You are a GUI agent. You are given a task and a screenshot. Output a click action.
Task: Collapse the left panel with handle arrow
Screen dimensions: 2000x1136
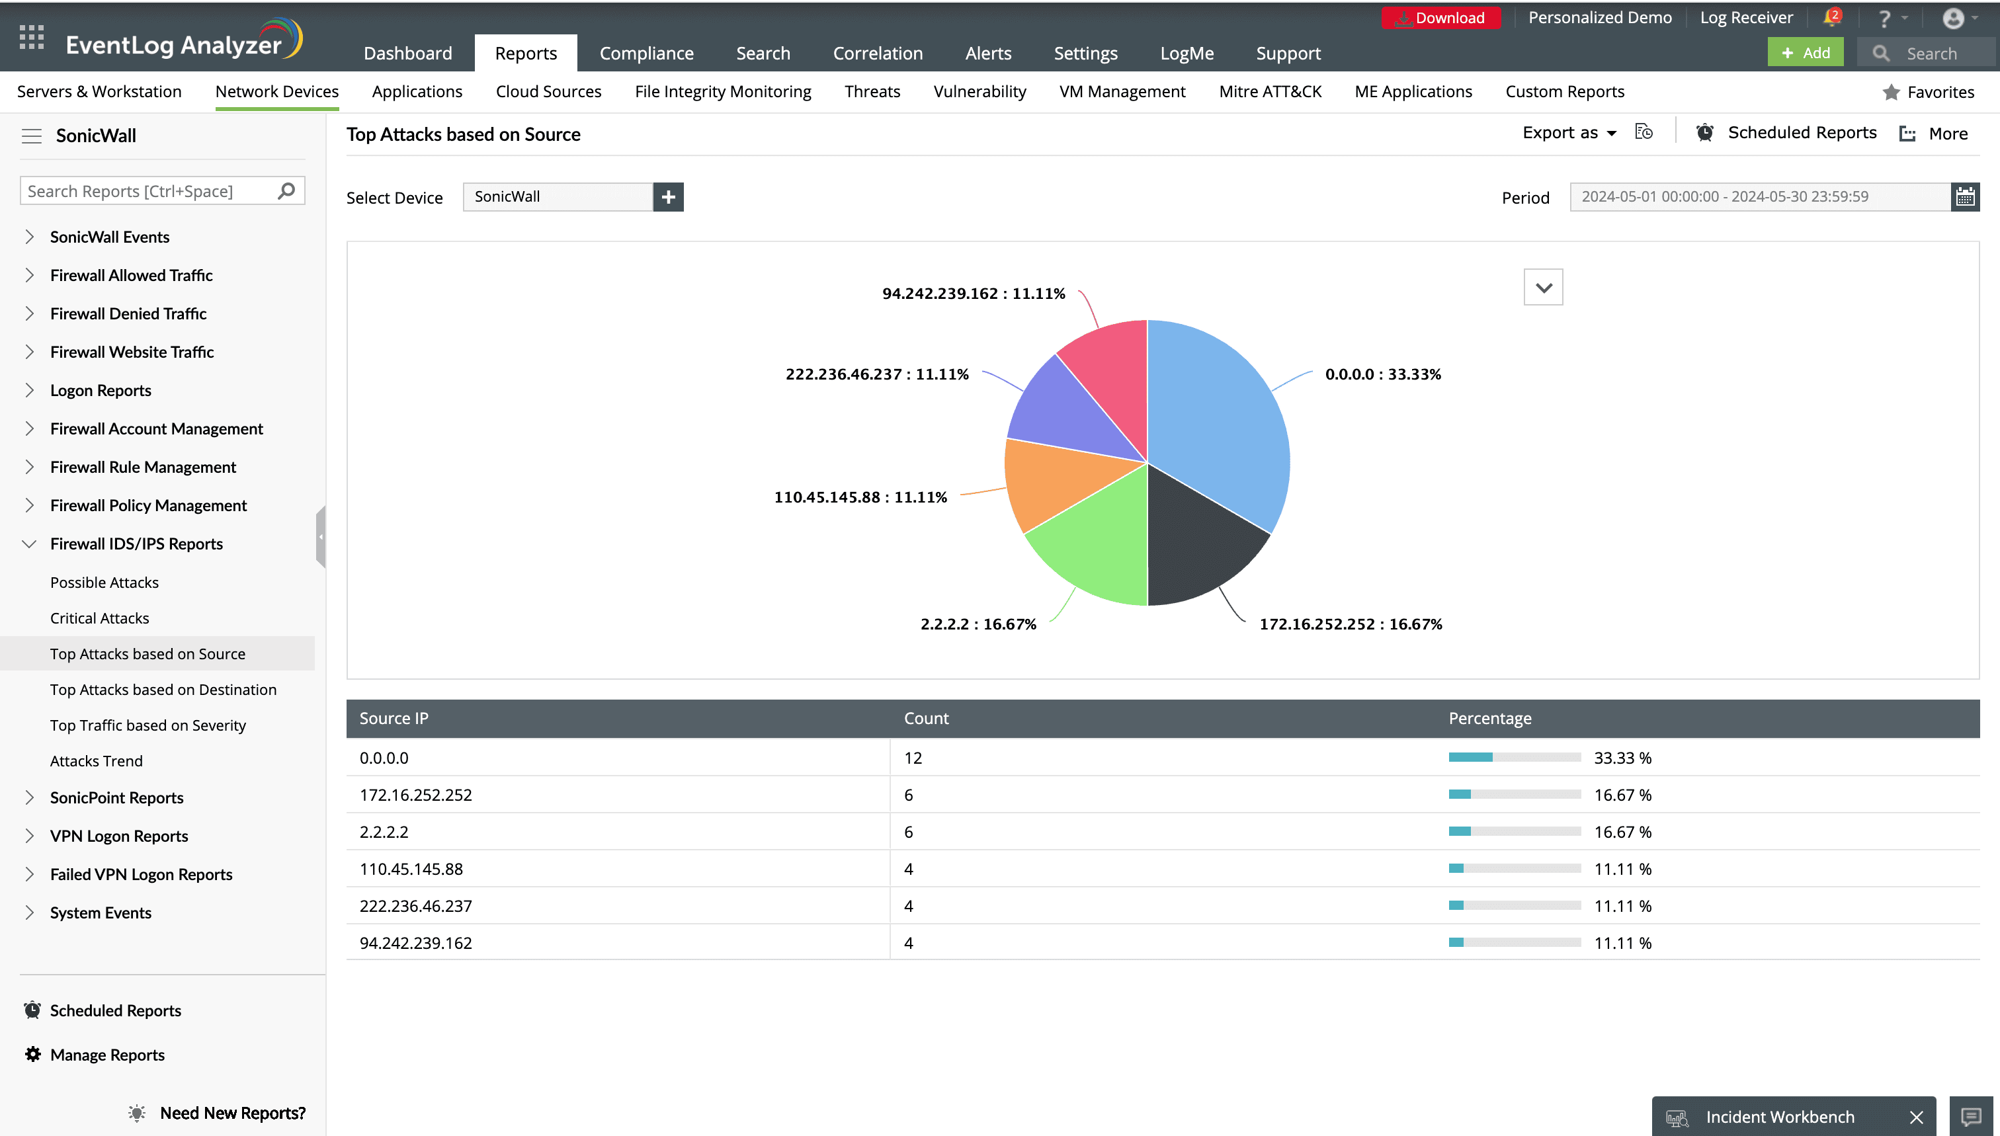click(321, 537)
